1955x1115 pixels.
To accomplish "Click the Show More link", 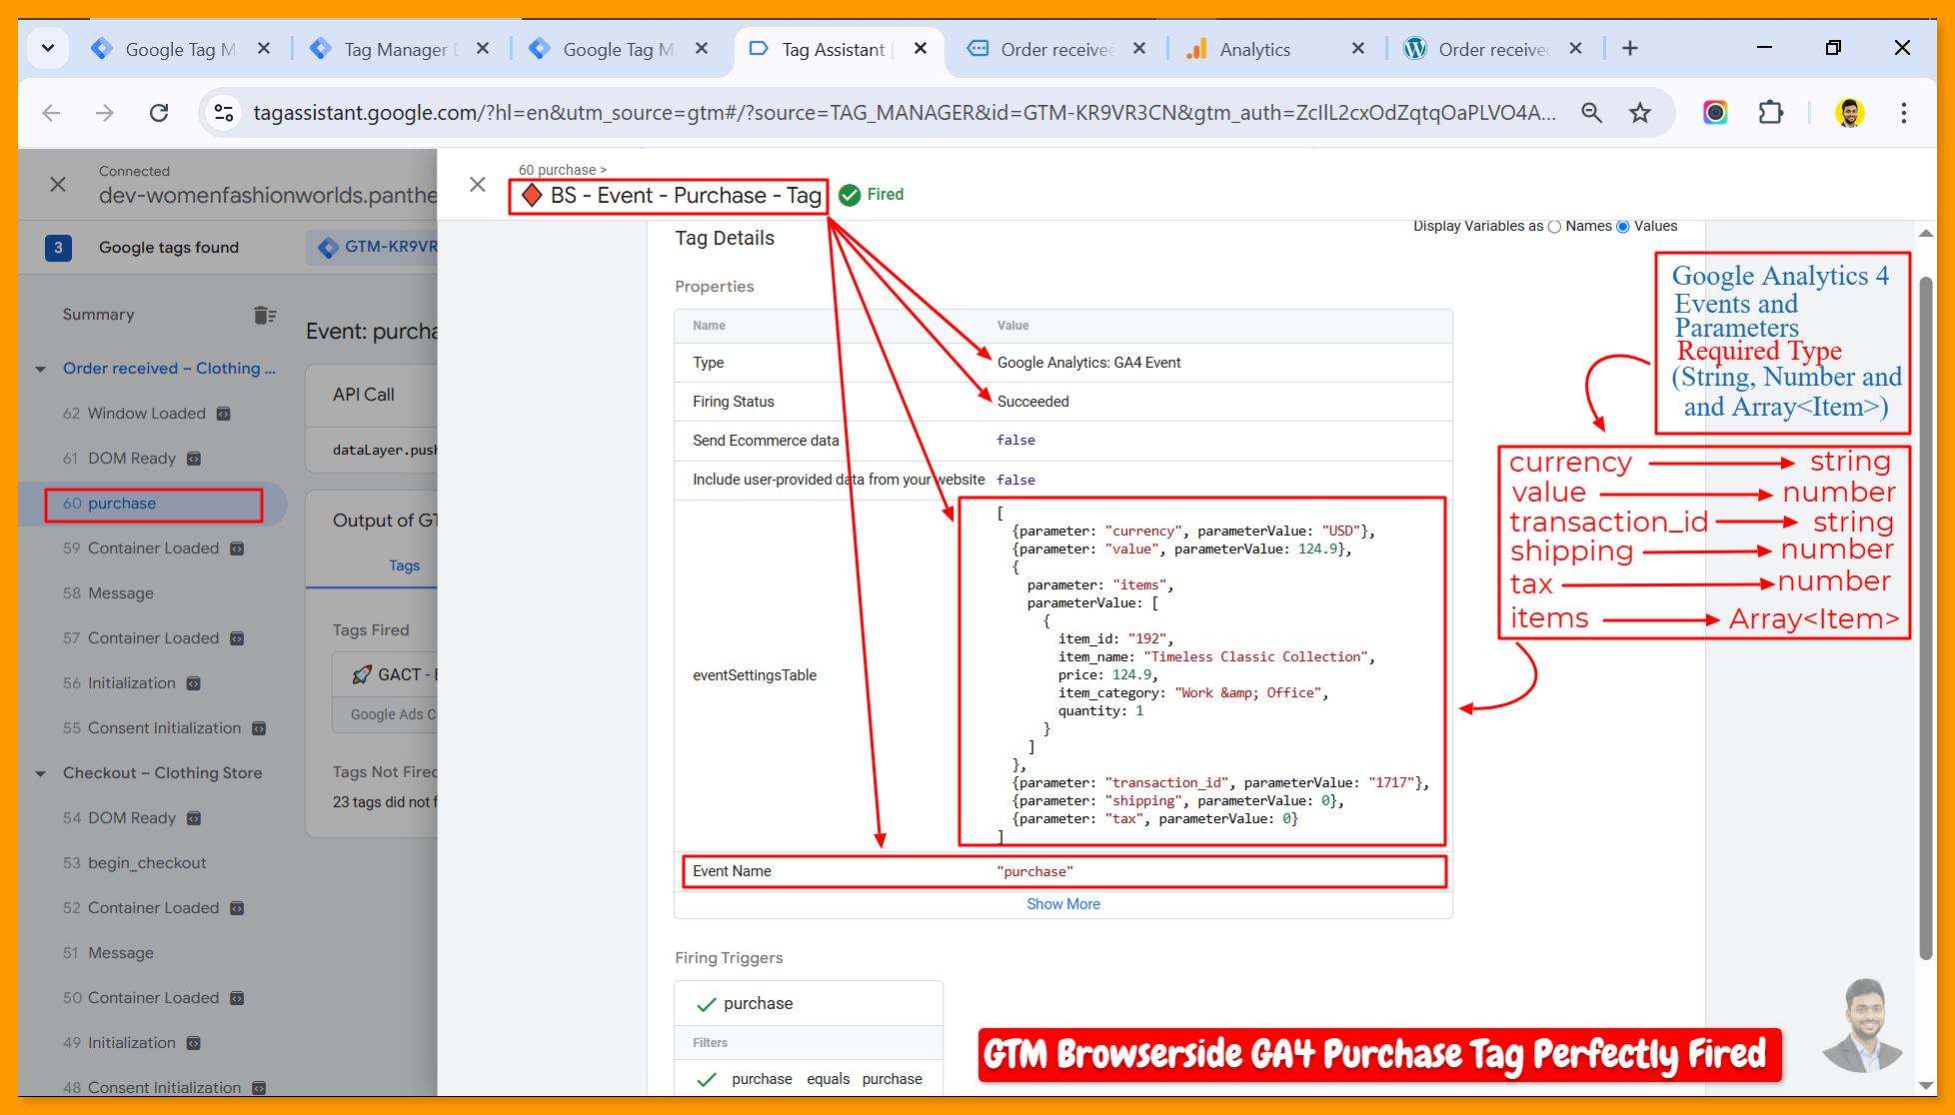I will click(1062, 904).
